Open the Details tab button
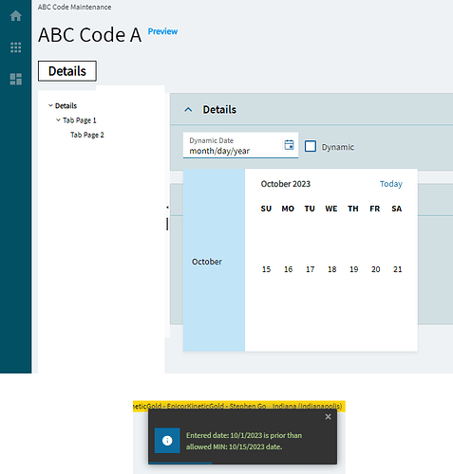Image resolution: width=453 pixels, height=474 pixels. tap(67, 71)
